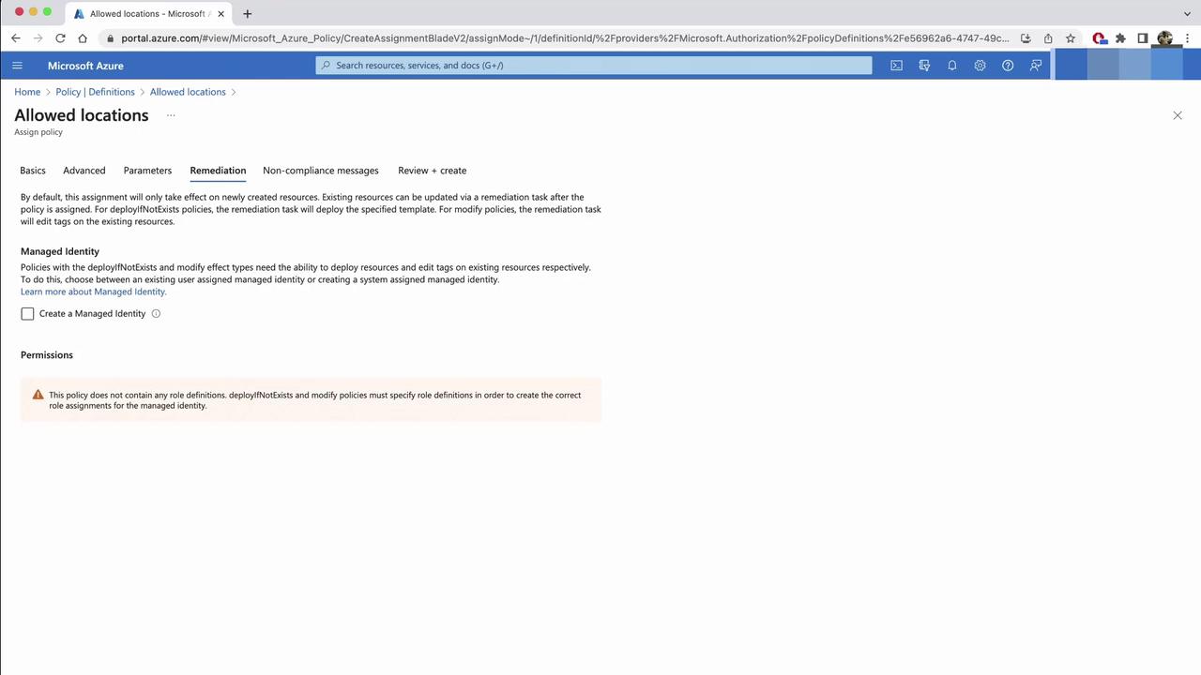
Task: Click the role definitions warning message text
Action: click(x=315, y=400)
